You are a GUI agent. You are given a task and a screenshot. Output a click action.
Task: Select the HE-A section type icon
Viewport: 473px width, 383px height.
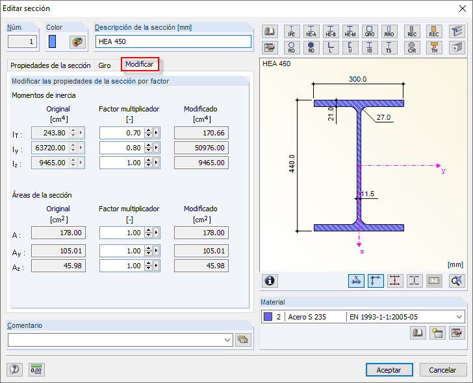[311, 31]
